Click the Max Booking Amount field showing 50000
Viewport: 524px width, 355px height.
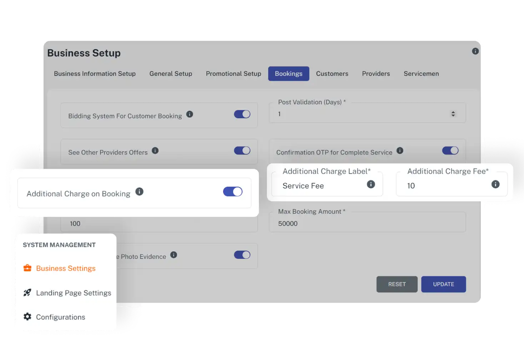tap(367, 223)
